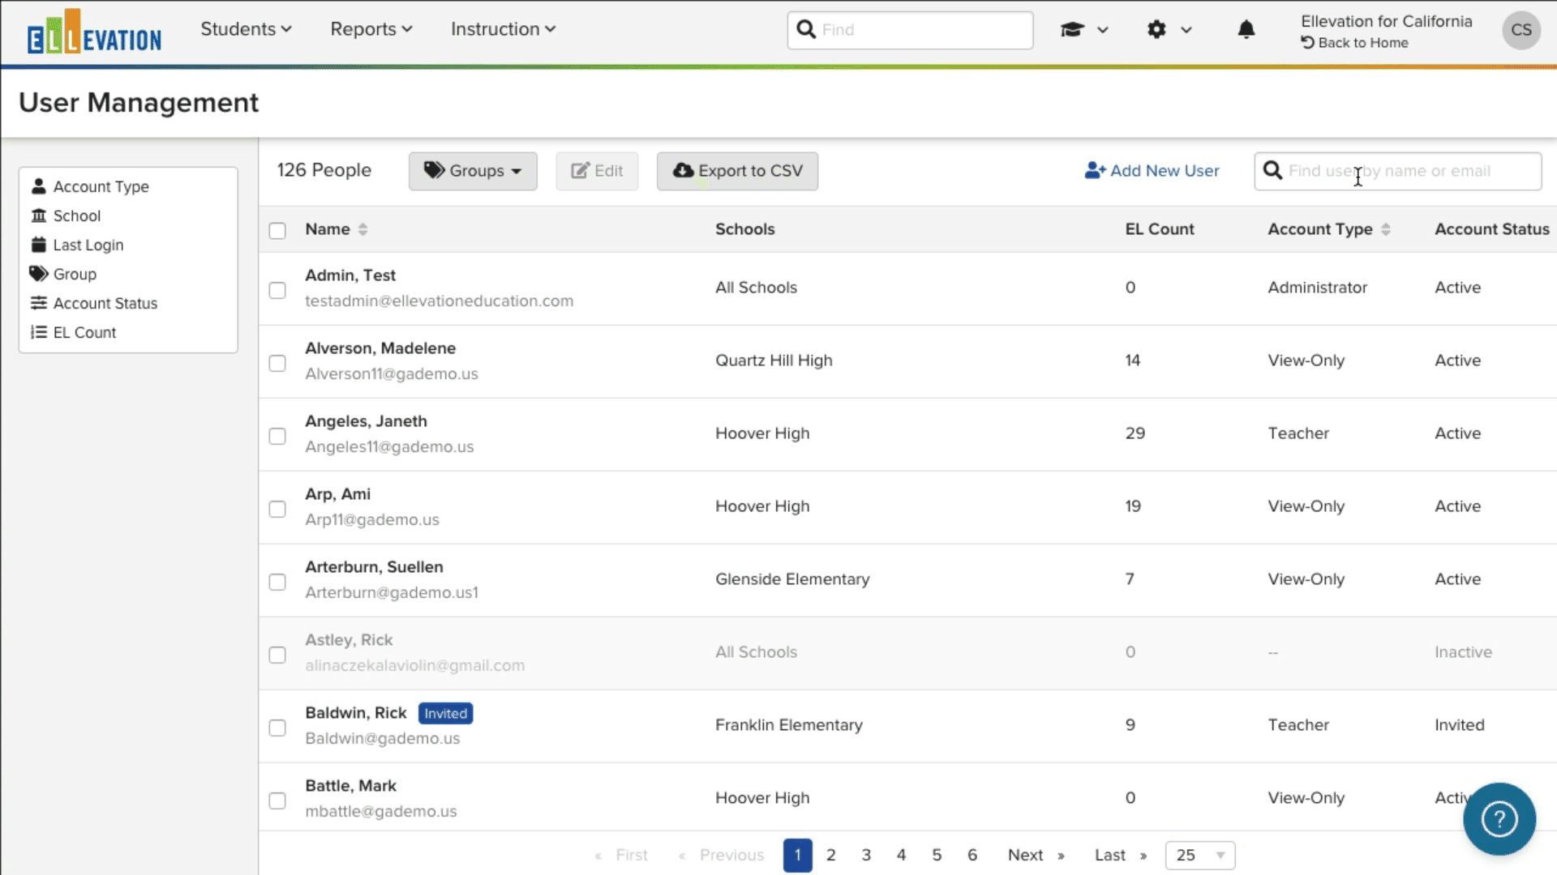Click the Quartz Hill High school cell
This screenshot has width=1557, height=875.
774,361
